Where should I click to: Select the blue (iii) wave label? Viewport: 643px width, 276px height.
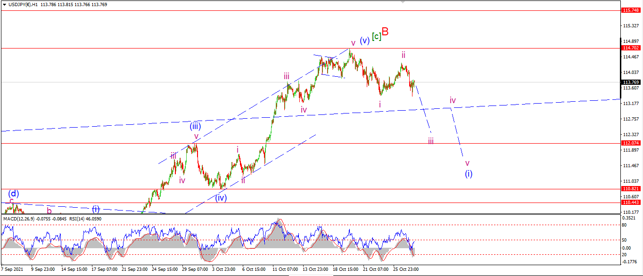point(195,126)
